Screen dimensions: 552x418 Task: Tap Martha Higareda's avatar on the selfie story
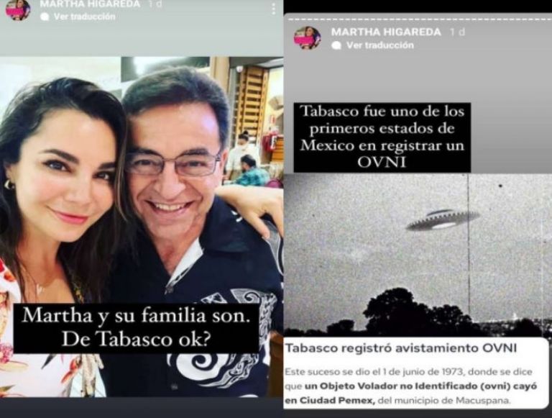pos(17,10)
